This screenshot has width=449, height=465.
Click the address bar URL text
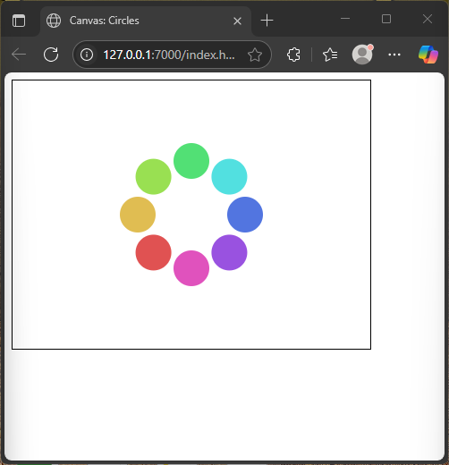coord(169,55)
